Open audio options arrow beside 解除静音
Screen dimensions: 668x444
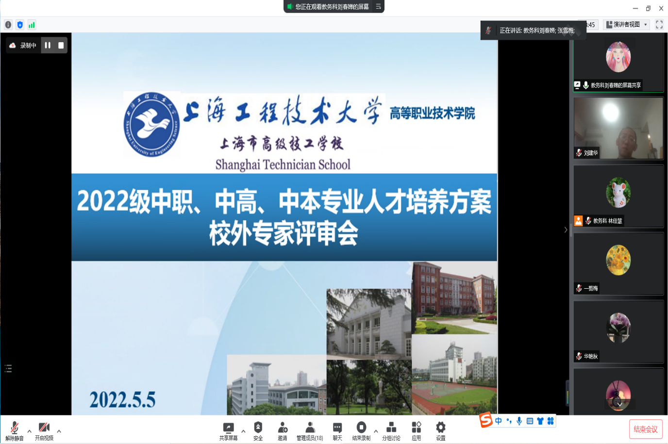click(30, 431)
